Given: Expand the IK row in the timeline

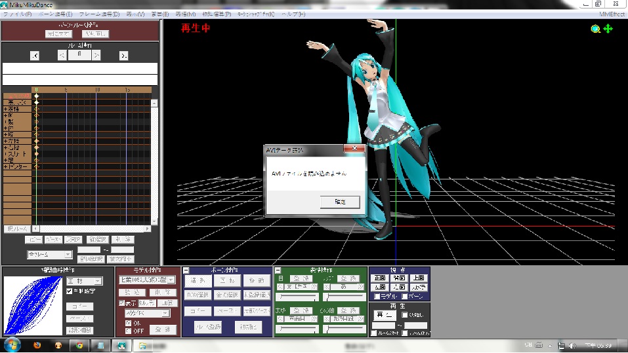Looking at the screenshot, I should [x=6, y=115].
